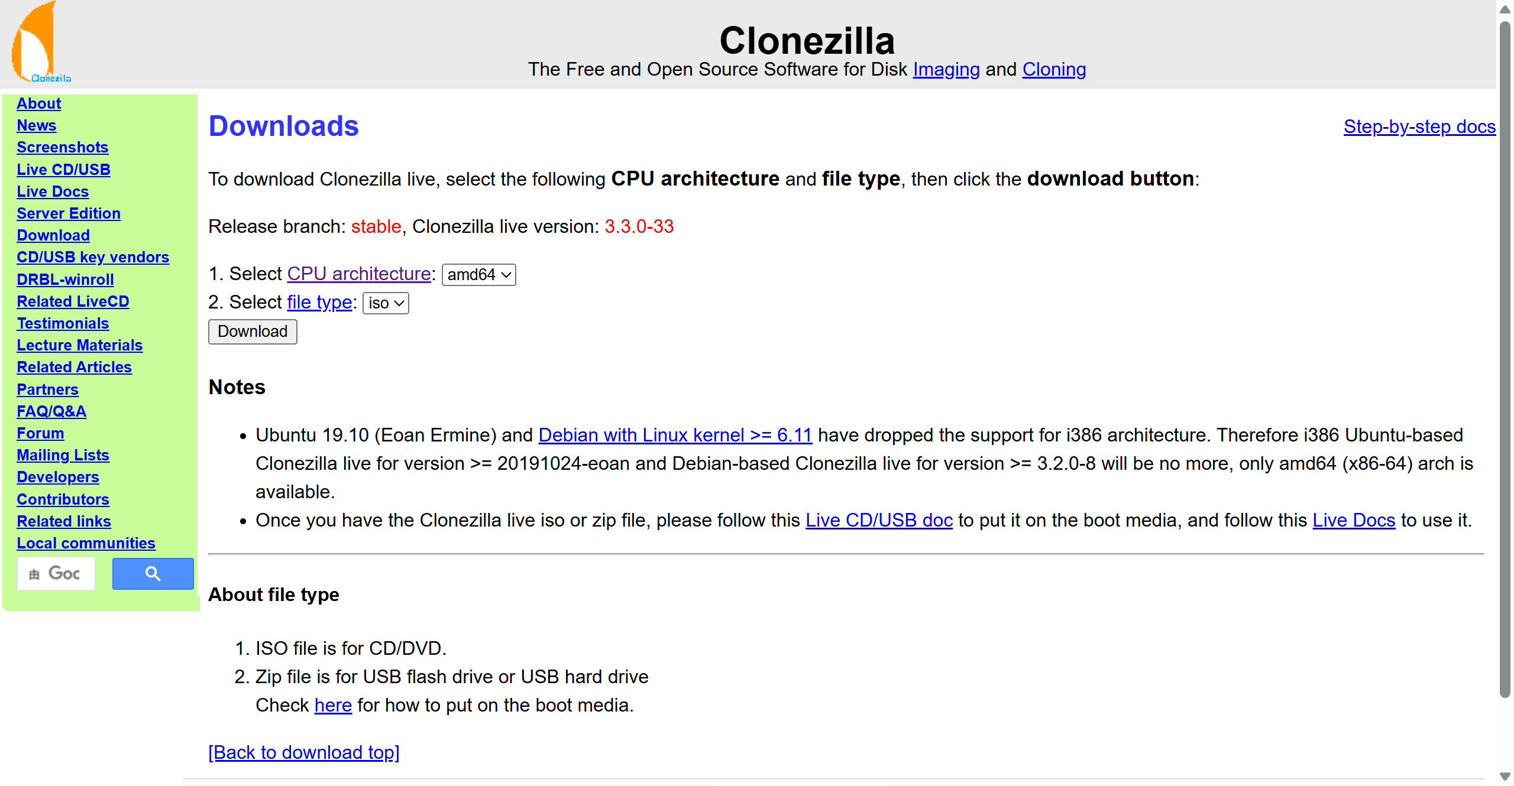The width and height of the screenshot is (1514, 786).
Task: Click the scrollbar up arrow
Action: 1505,9
